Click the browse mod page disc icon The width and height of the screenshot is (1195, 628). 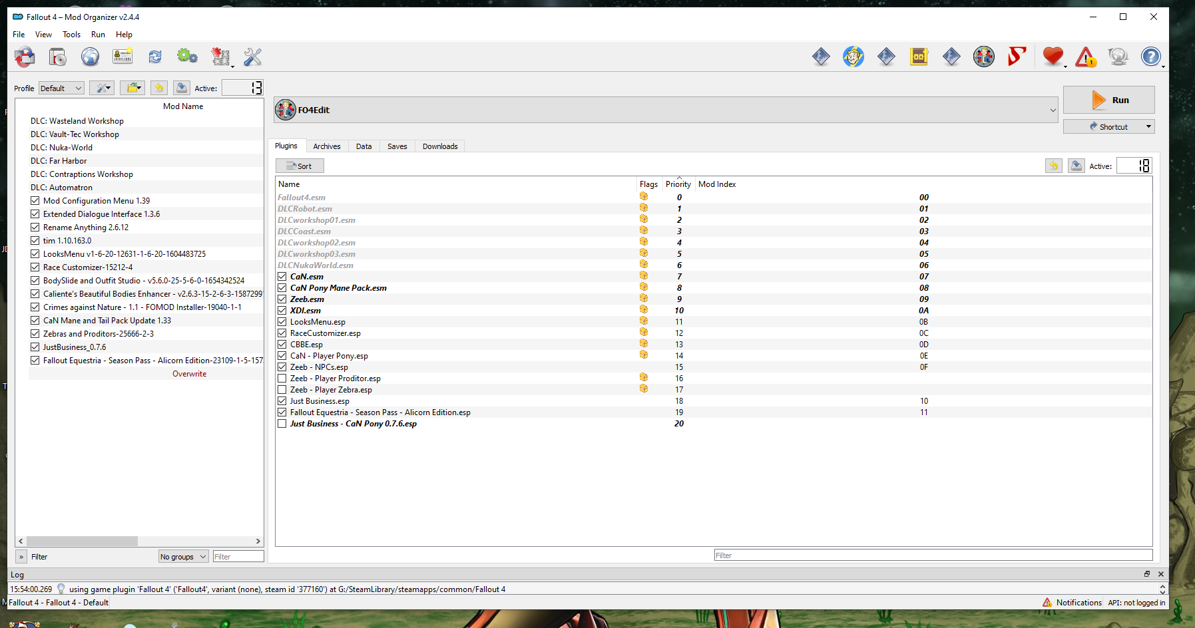[58, 57]
